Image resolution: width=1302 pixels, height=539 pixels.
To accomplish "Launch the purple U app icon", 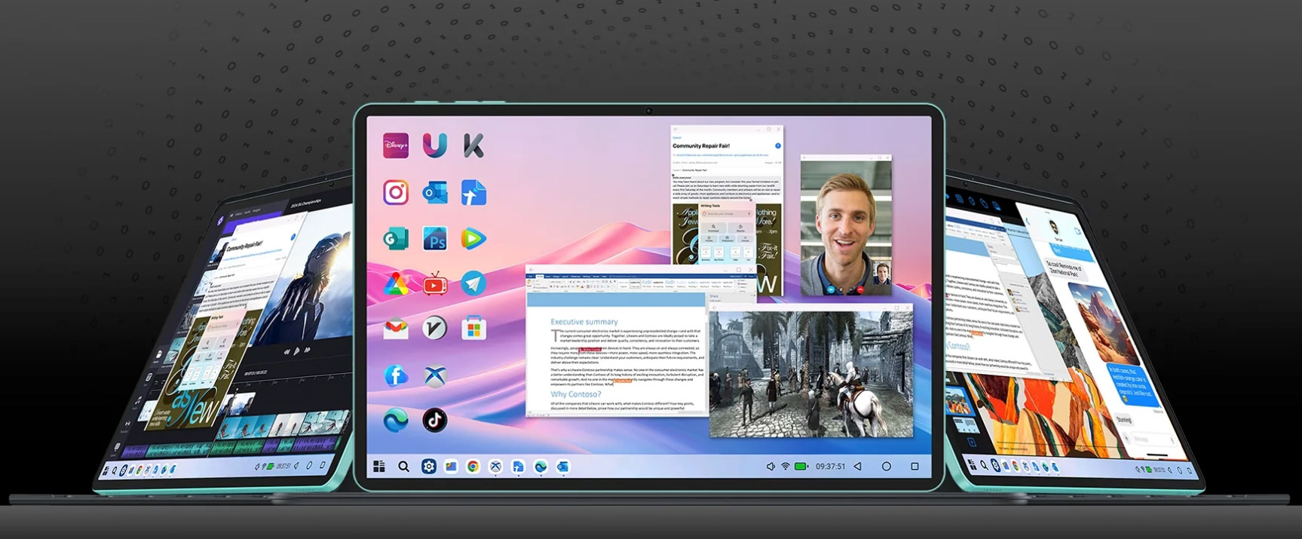I will (x=435, y=145).
